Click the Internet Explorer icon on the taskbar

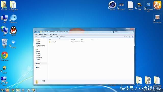pos(28,90)
